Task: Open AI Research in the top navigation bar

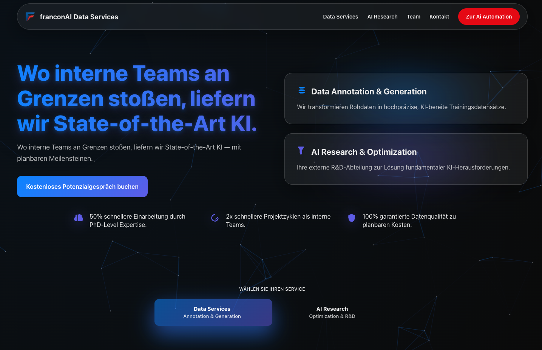Action: coord(382,17)
